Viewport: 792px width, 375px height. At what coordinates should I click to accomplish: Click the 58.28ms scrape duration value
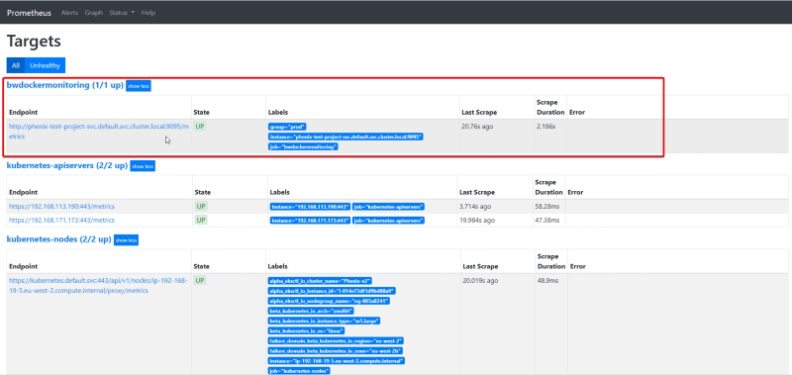click(x=547, y=207)
